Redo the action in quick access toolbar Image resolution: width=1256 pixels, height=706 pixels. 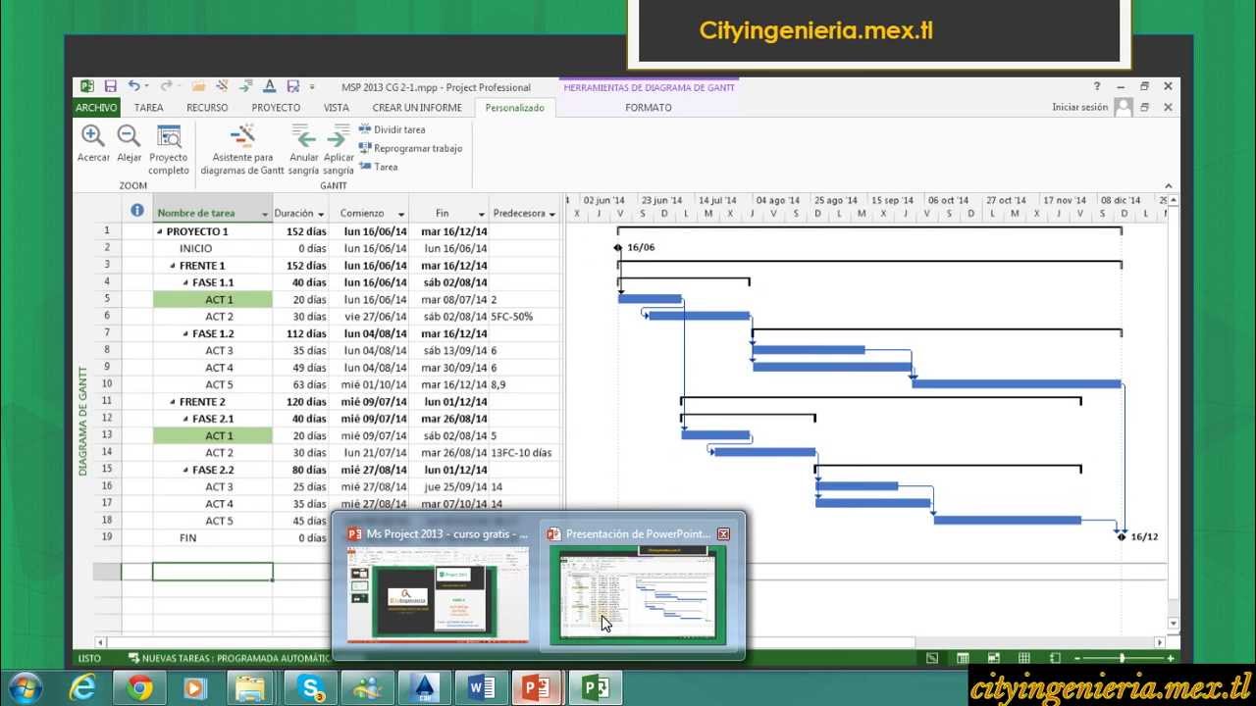167,86
